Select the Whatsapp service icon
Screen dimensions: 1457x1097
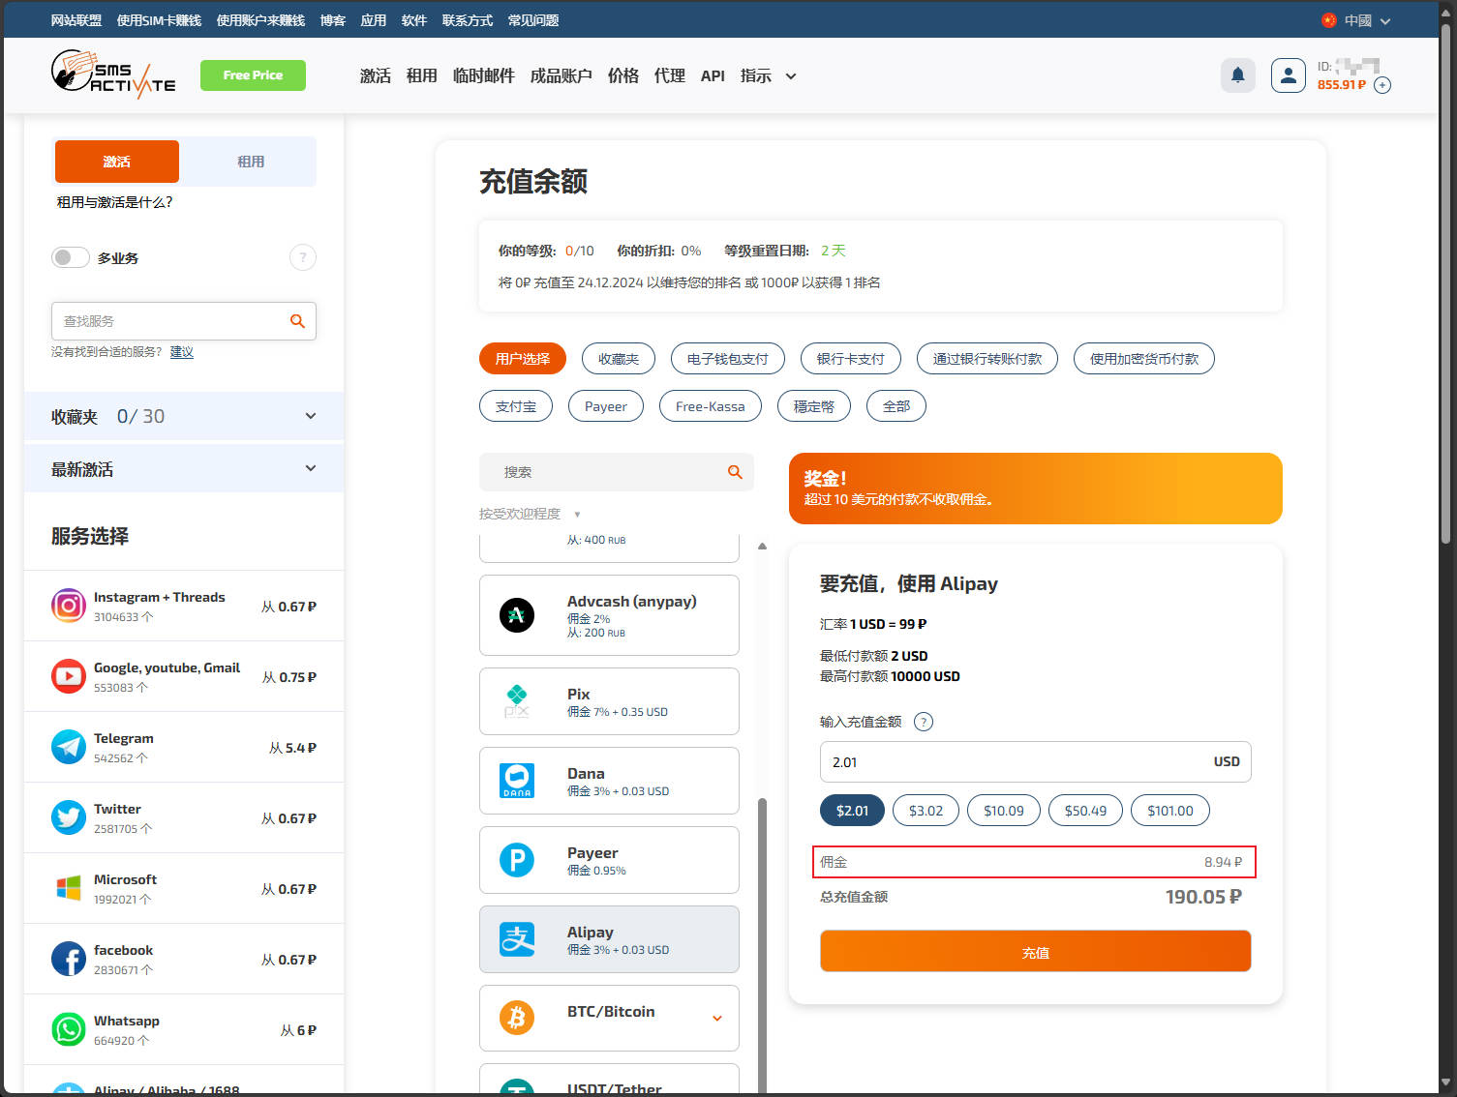pos(69,1029)
